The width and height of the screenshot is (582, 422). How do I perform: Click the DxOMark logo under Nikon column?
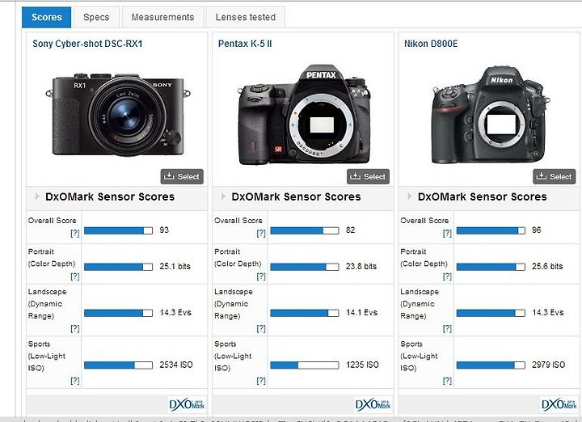[x=559, y=404]
